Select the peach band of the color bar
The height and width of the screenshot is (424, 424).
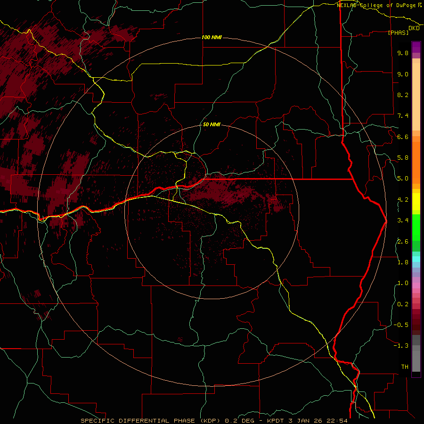coord(416,97)
